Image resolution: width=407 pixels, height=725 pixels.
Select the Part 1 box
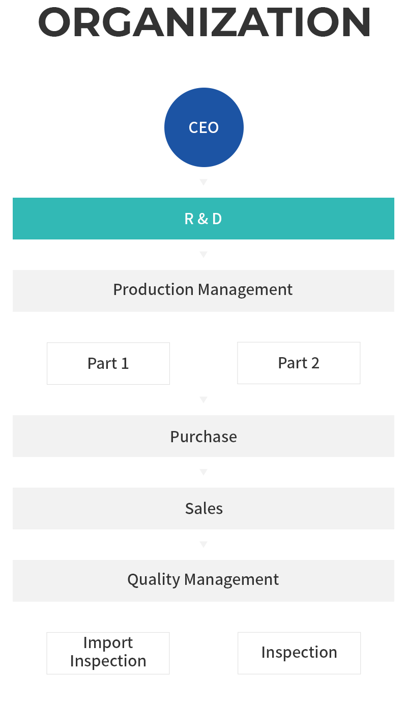[108, 363]
